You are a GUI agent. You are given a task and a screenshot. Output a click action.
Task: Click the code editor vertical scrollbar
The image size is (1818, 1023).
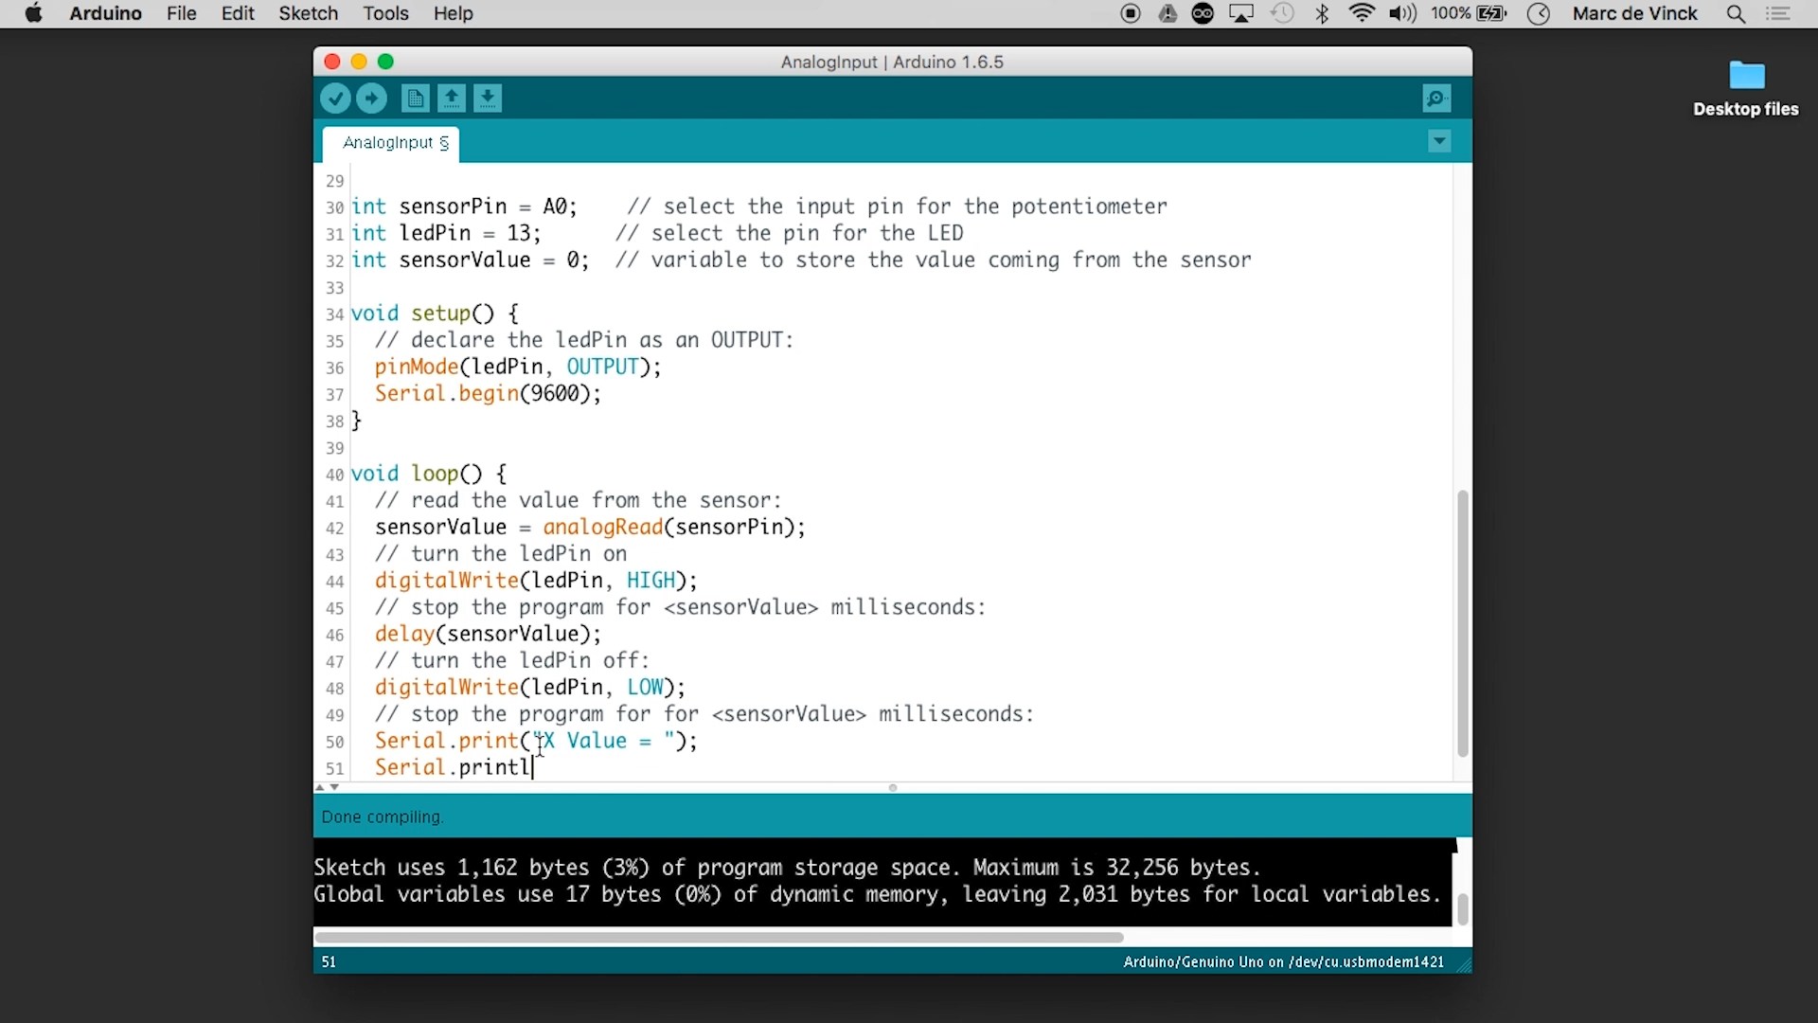tap(1463, 623)
